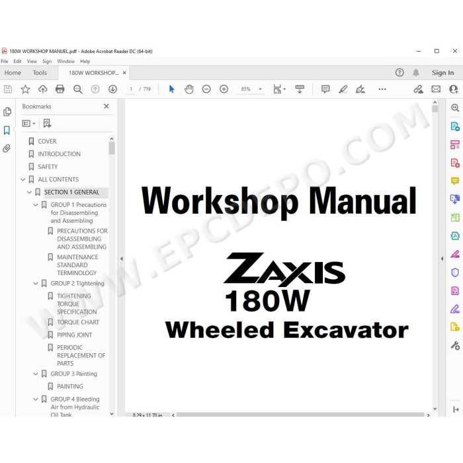The image size is (463, 463).
Task: Open MAINTENANCE STANDARD TERMINOLOGY bookmark
Action: [77, 265]
